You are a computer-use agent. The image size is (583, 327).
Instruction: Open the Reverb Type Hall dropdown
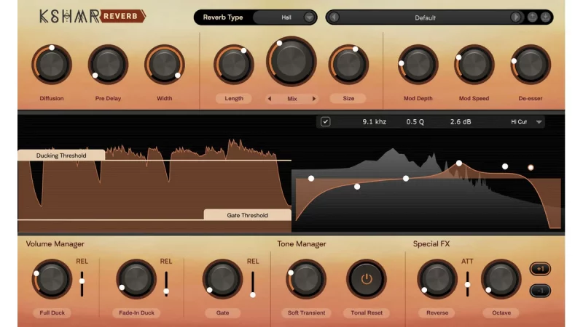coord(310,17)
